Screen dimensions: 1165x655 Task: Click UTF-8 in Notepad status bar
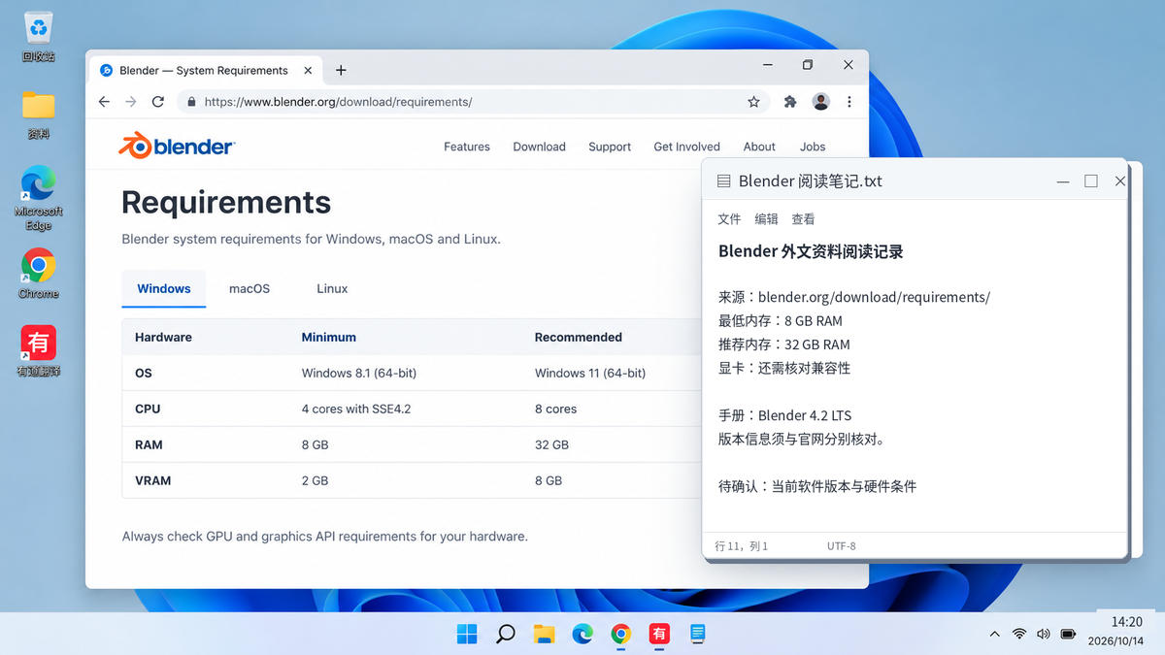pyautogui.click(x=841, y=546)
